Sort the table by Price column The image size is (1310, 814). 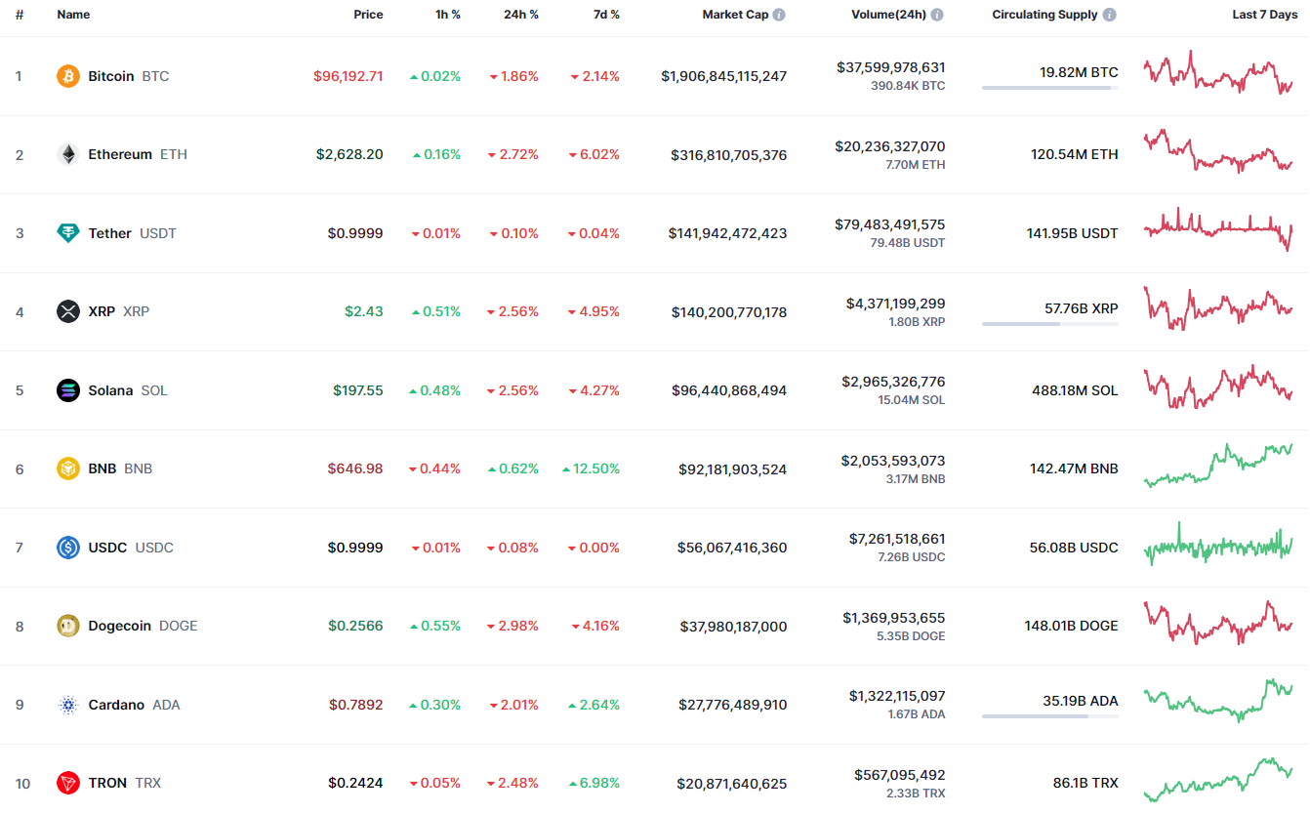tap(368, 15)
